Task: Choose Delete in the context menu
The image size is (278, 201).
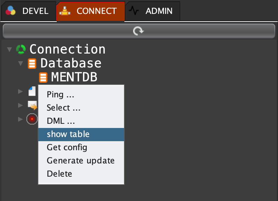Action: [x=59, y=174]
